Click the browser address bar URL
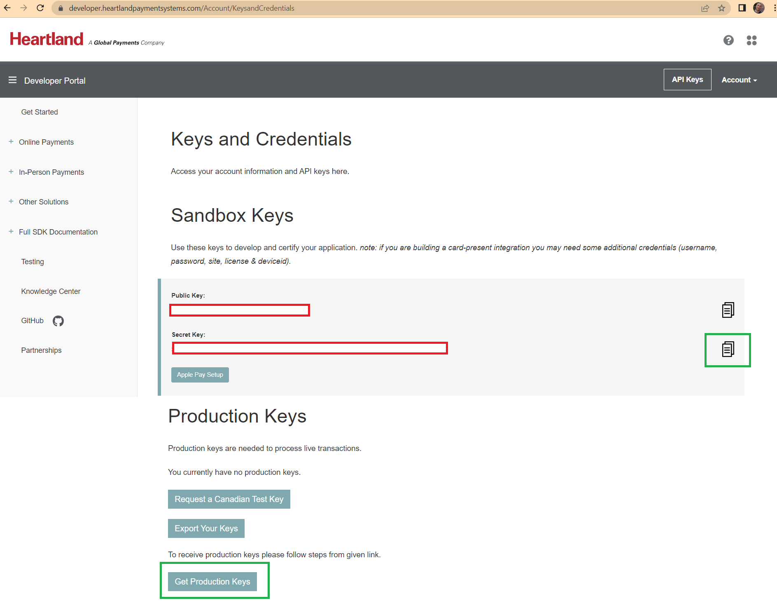Image resolution: width=777 pixels, height=608 pixels. [182, 8]
